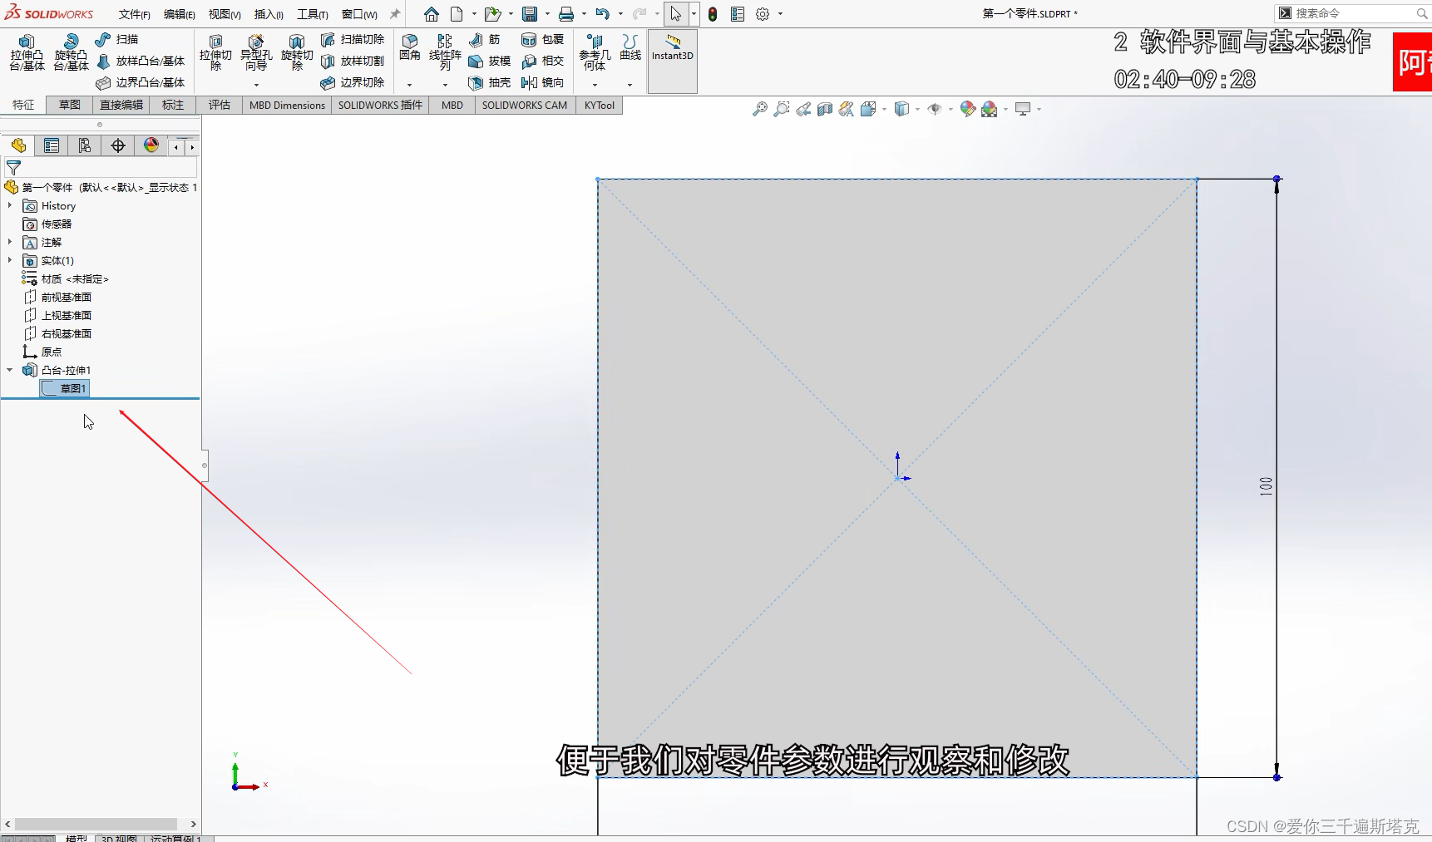Screen dimensions: 1432x842
Task: Switch to PropertyManager tab icon
Action: coord(52,145)
